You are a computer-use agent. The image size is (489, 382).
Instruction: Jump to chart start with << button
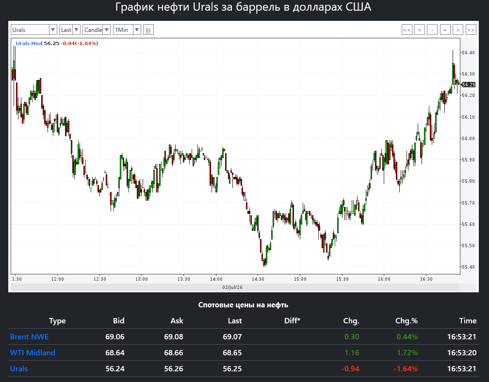coord(407,30)
